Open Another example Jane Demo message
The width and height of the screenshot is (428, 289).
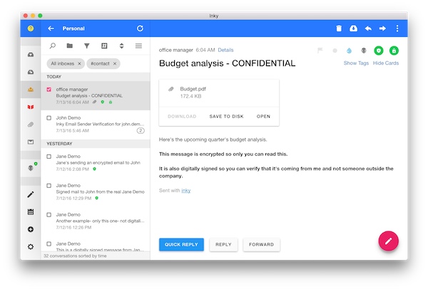pos(96,221)
